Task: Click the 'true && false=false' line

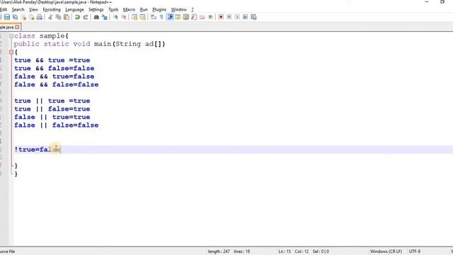Action: (55, 68)
